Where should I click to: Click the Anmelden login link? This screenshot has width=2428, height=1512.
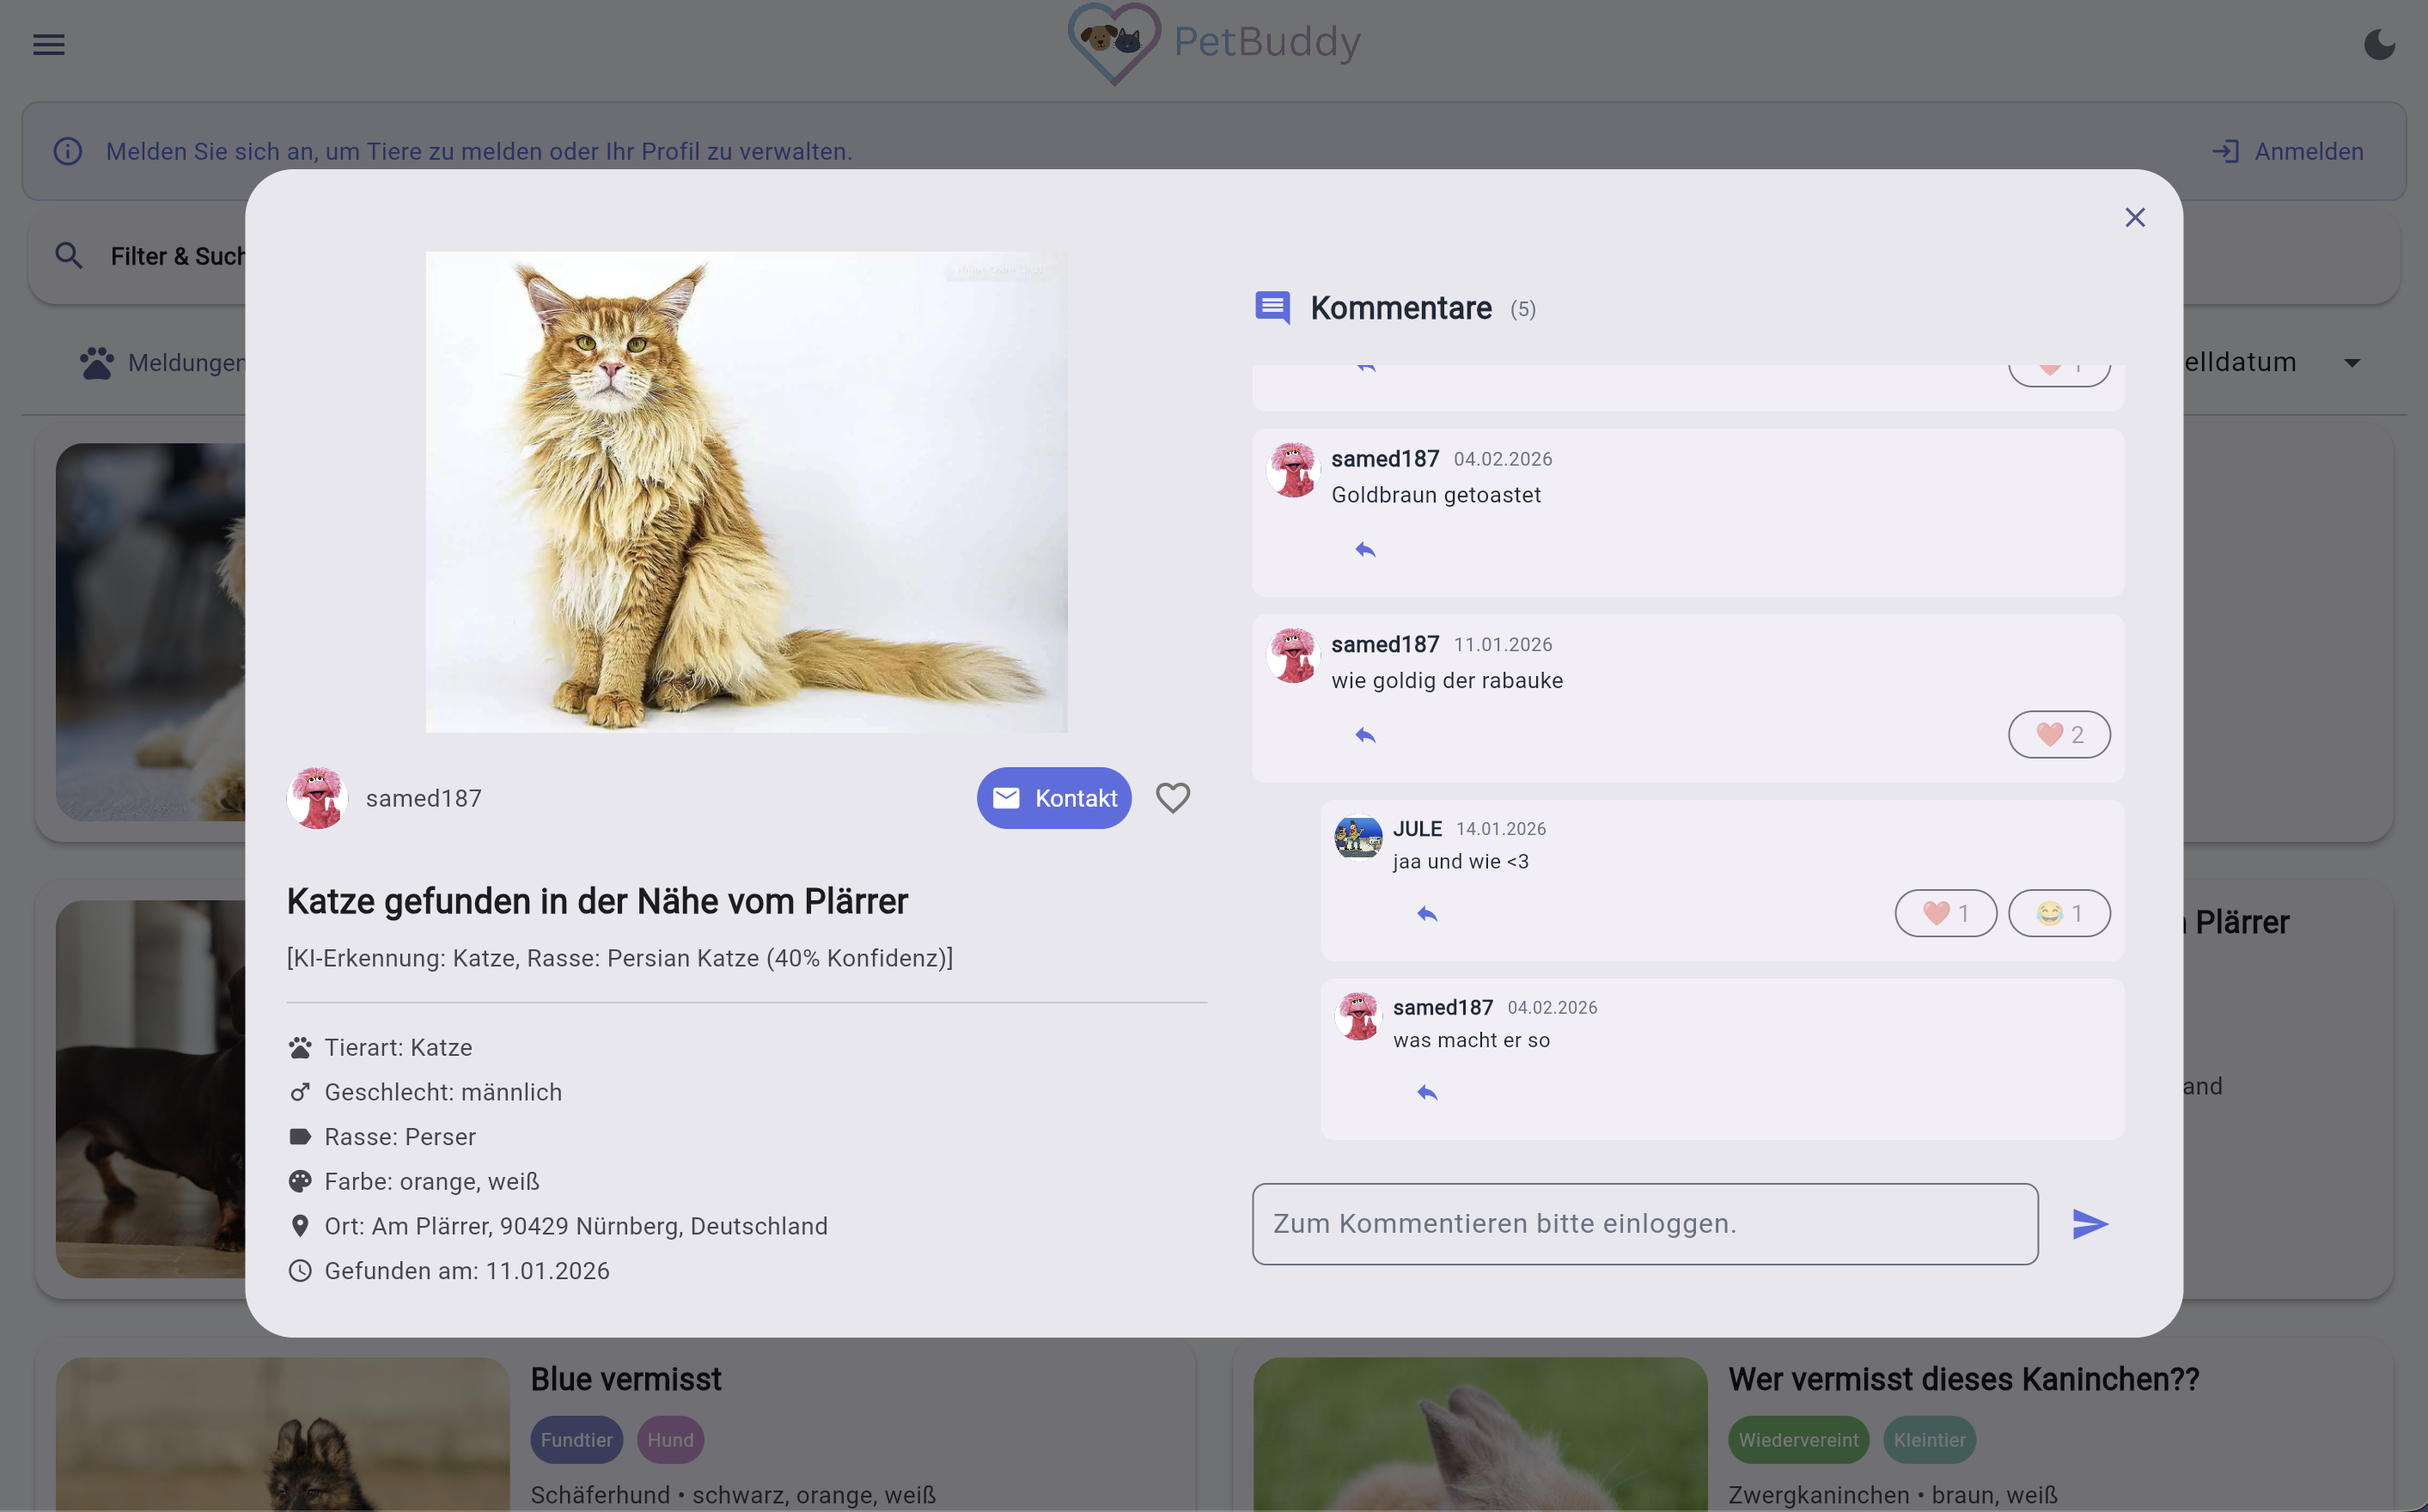[x=2288, y=152]
